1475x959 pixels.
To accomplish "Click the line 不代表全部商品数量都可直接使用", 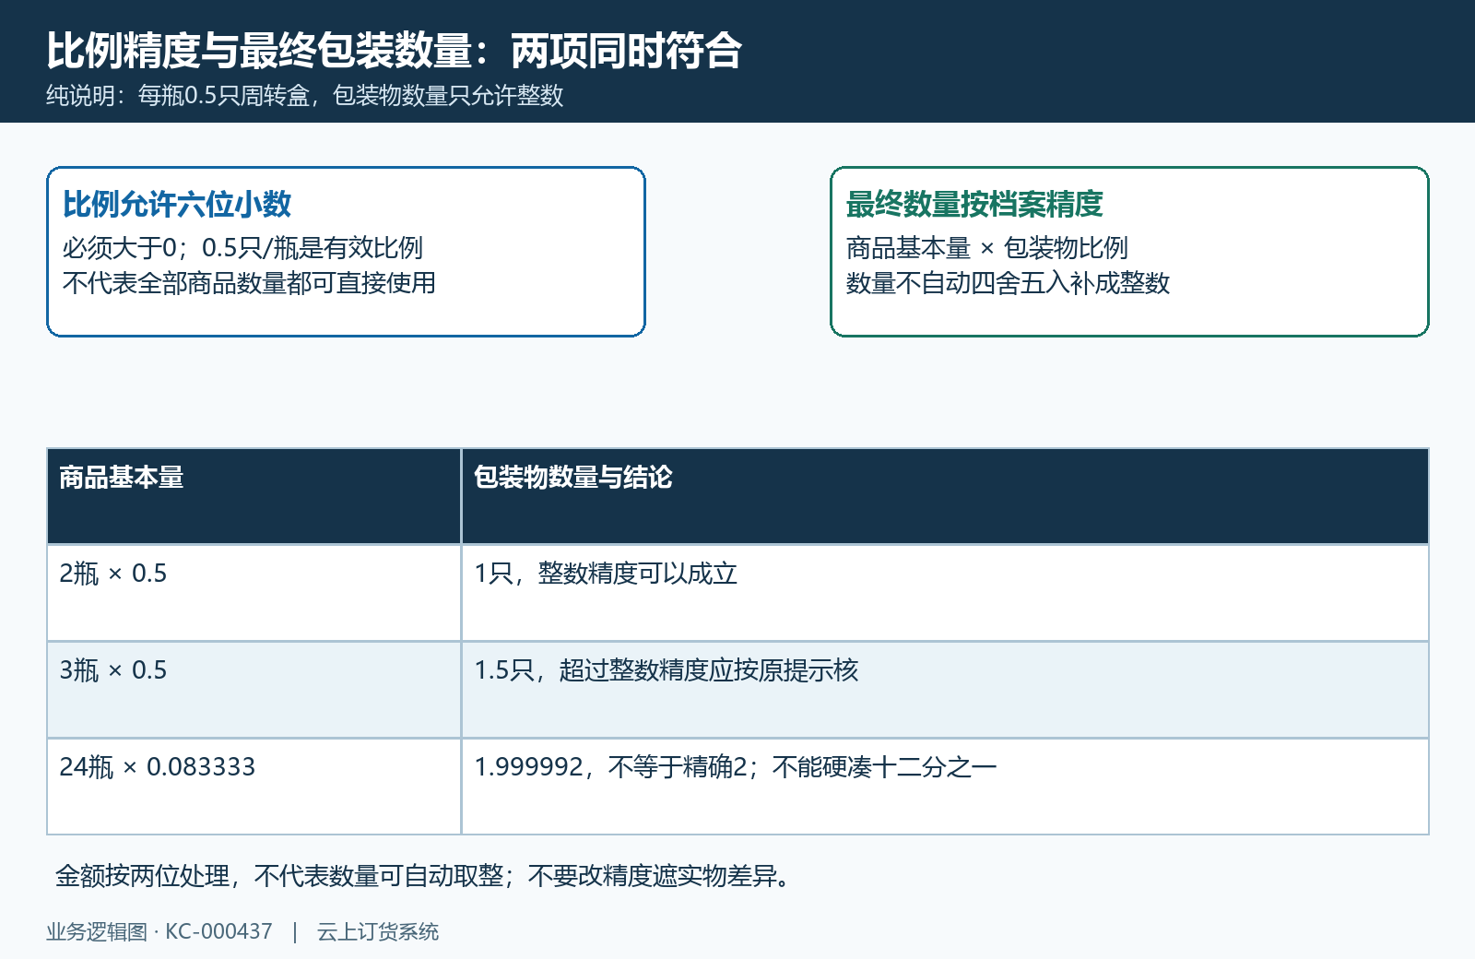I will coord(249,283).
